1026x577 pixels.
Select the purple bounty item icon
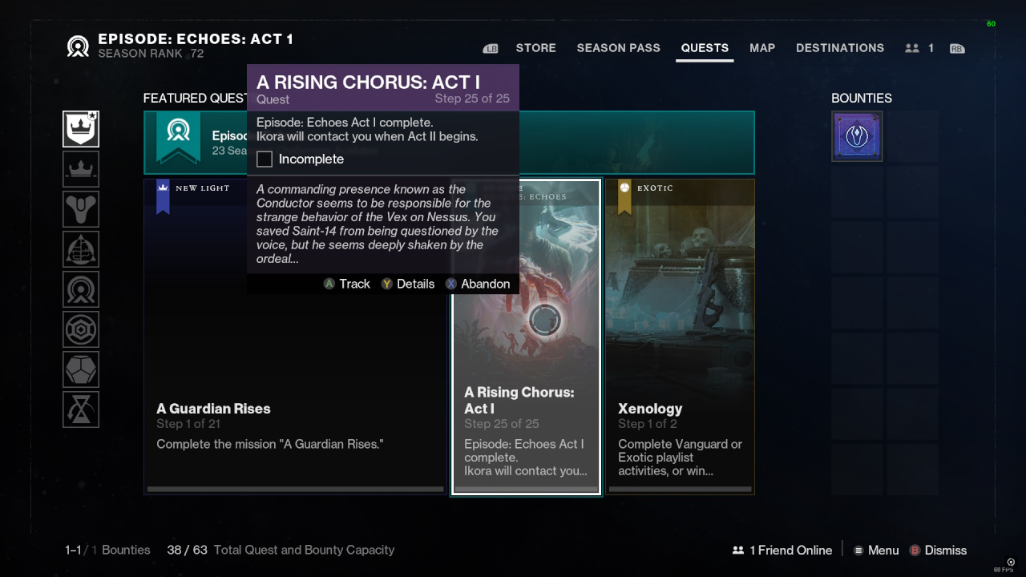coord(857,136)
